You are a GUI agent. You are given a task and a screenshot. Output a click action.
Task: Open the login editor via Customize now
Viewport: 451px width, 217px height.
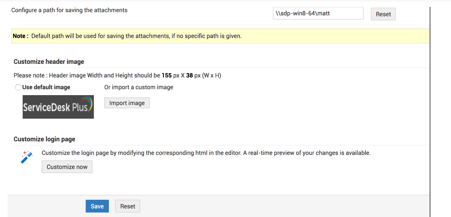(x=67, y=167)
